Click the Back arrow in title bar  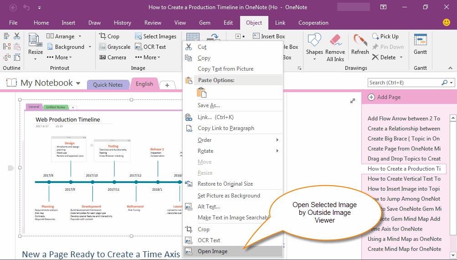(13, 8)
